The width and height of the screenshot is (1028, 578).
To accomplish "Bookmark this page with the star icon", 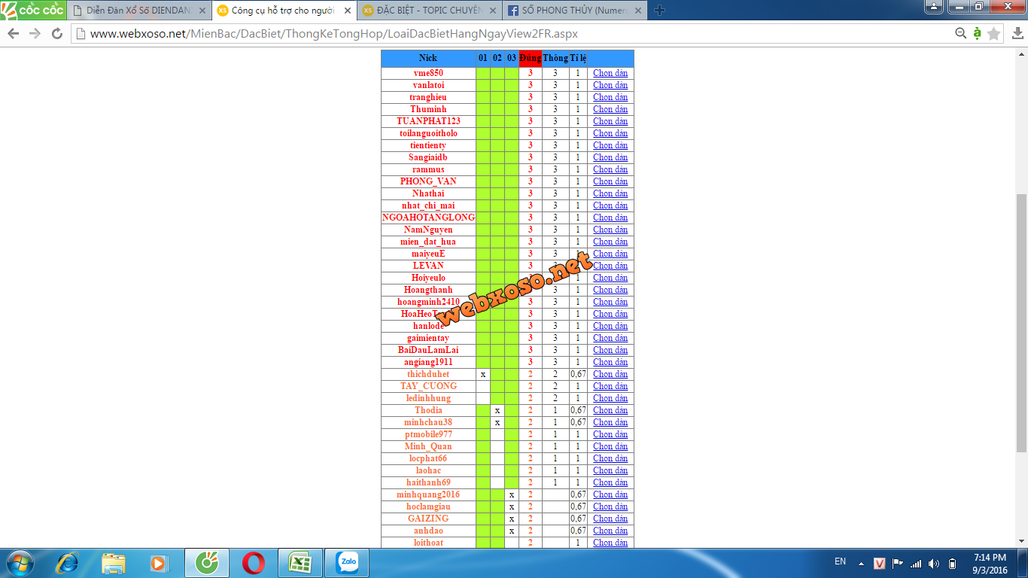I will [993, 33].
